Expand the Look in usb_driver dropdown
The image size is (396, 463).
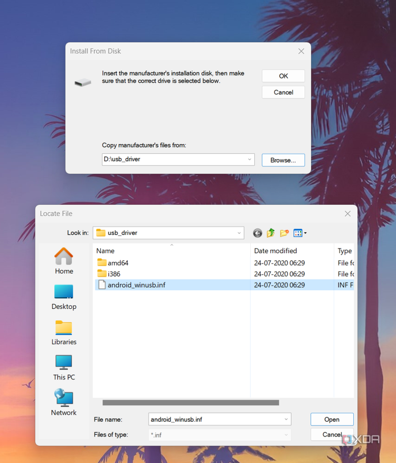coord(239,233)
